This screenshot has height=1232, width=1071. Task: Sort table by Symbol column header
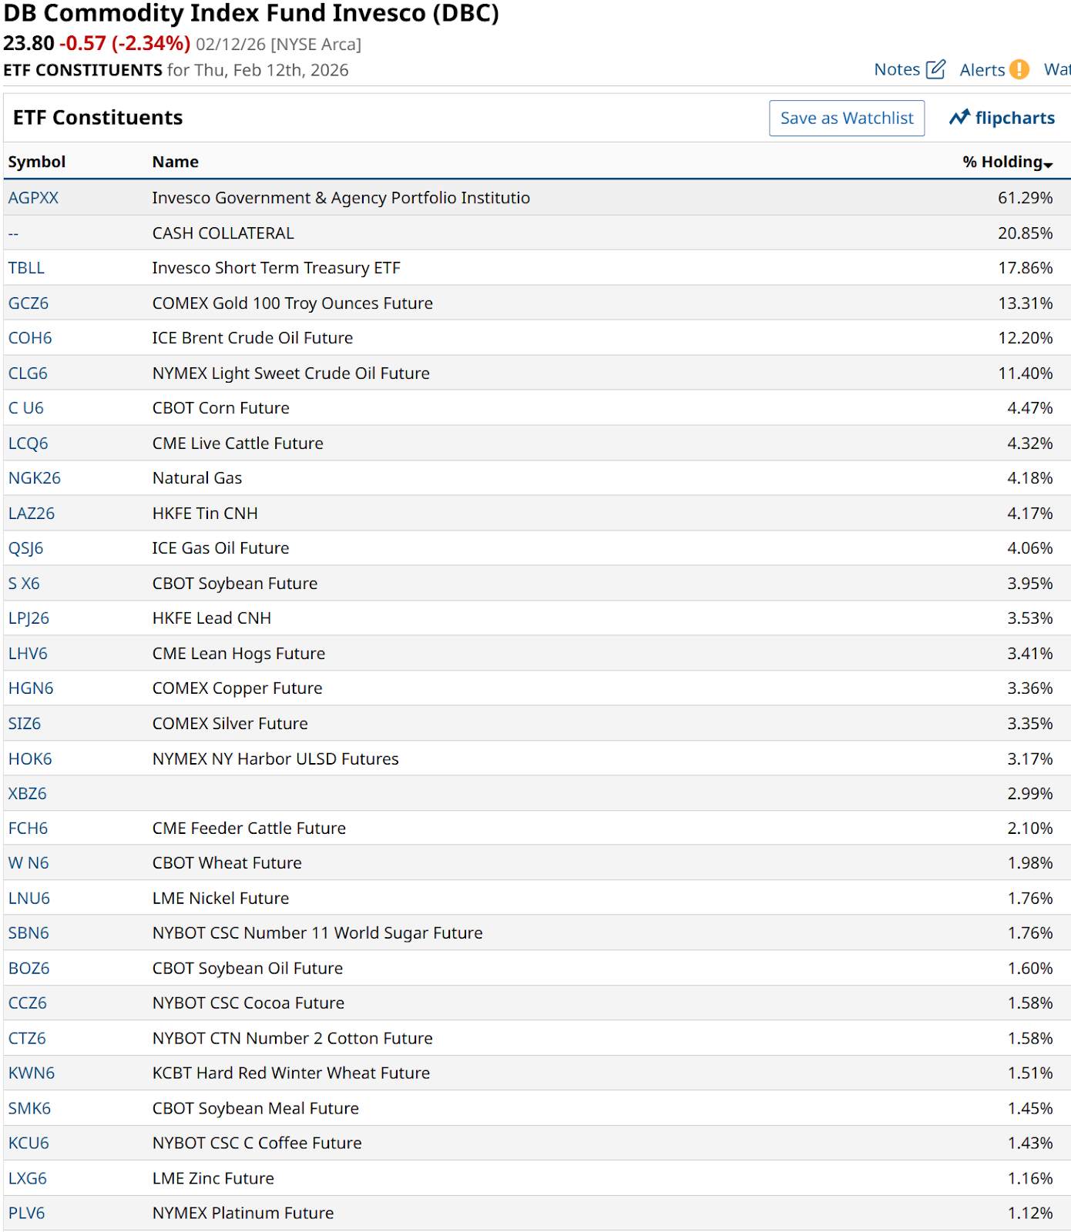[x=37, y=162]
